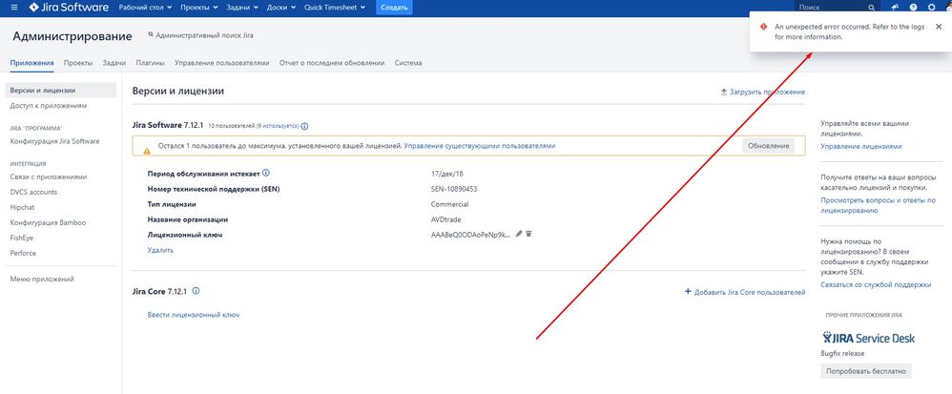Open Доступ к приложениям in sidebar
Image resolution: width=952 pixels, height=394 pixels.
(x=49, y=106)
